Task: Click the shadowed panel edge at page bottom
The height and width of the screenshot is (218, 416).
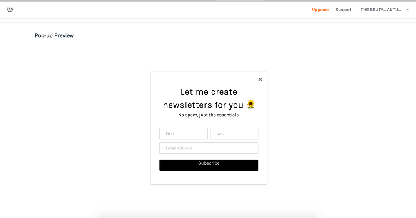Action: [208, 215]
